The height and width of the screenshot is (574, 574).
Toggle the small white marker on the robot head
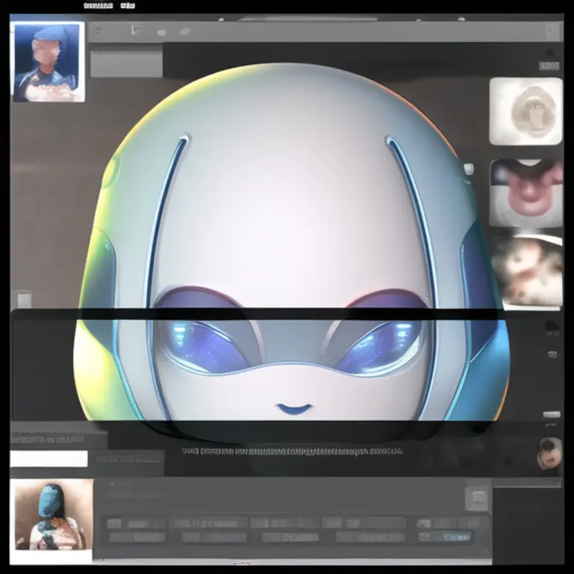click(x=469, y=169)
